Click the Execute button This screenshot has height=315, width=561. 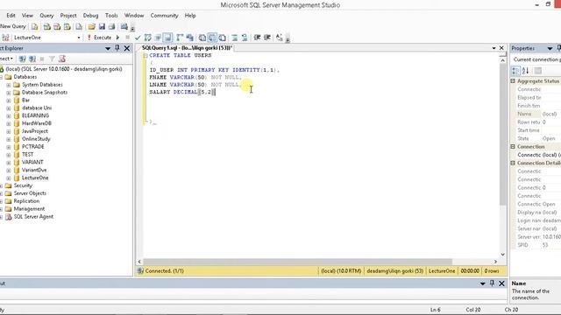click(100, 38)
